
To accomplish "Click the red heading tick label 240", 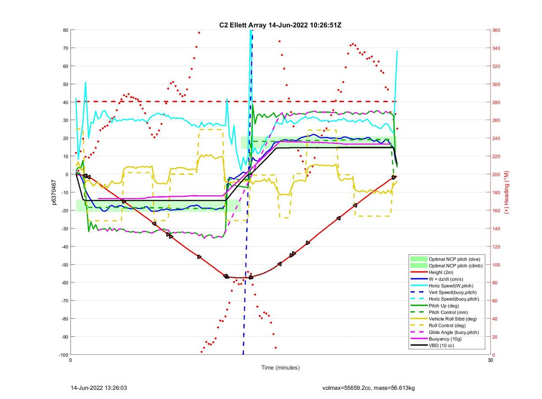I will click(496, 138).
